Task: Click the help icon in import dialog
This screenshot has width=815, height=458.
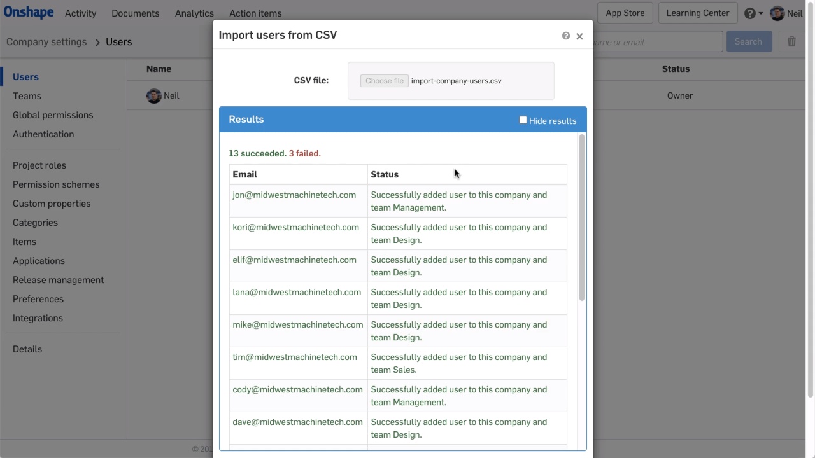Action: [566, 36]
